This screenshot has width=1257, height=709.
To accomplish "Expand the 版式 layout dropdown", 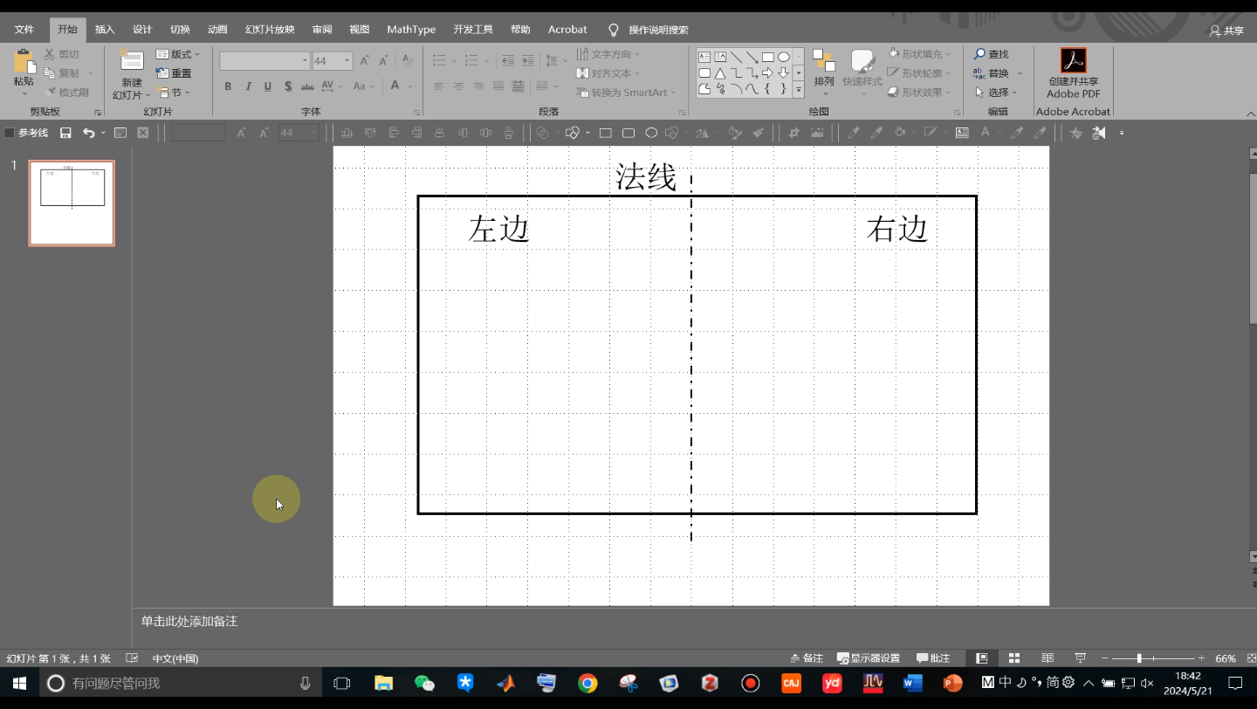I will pos(178,54).
